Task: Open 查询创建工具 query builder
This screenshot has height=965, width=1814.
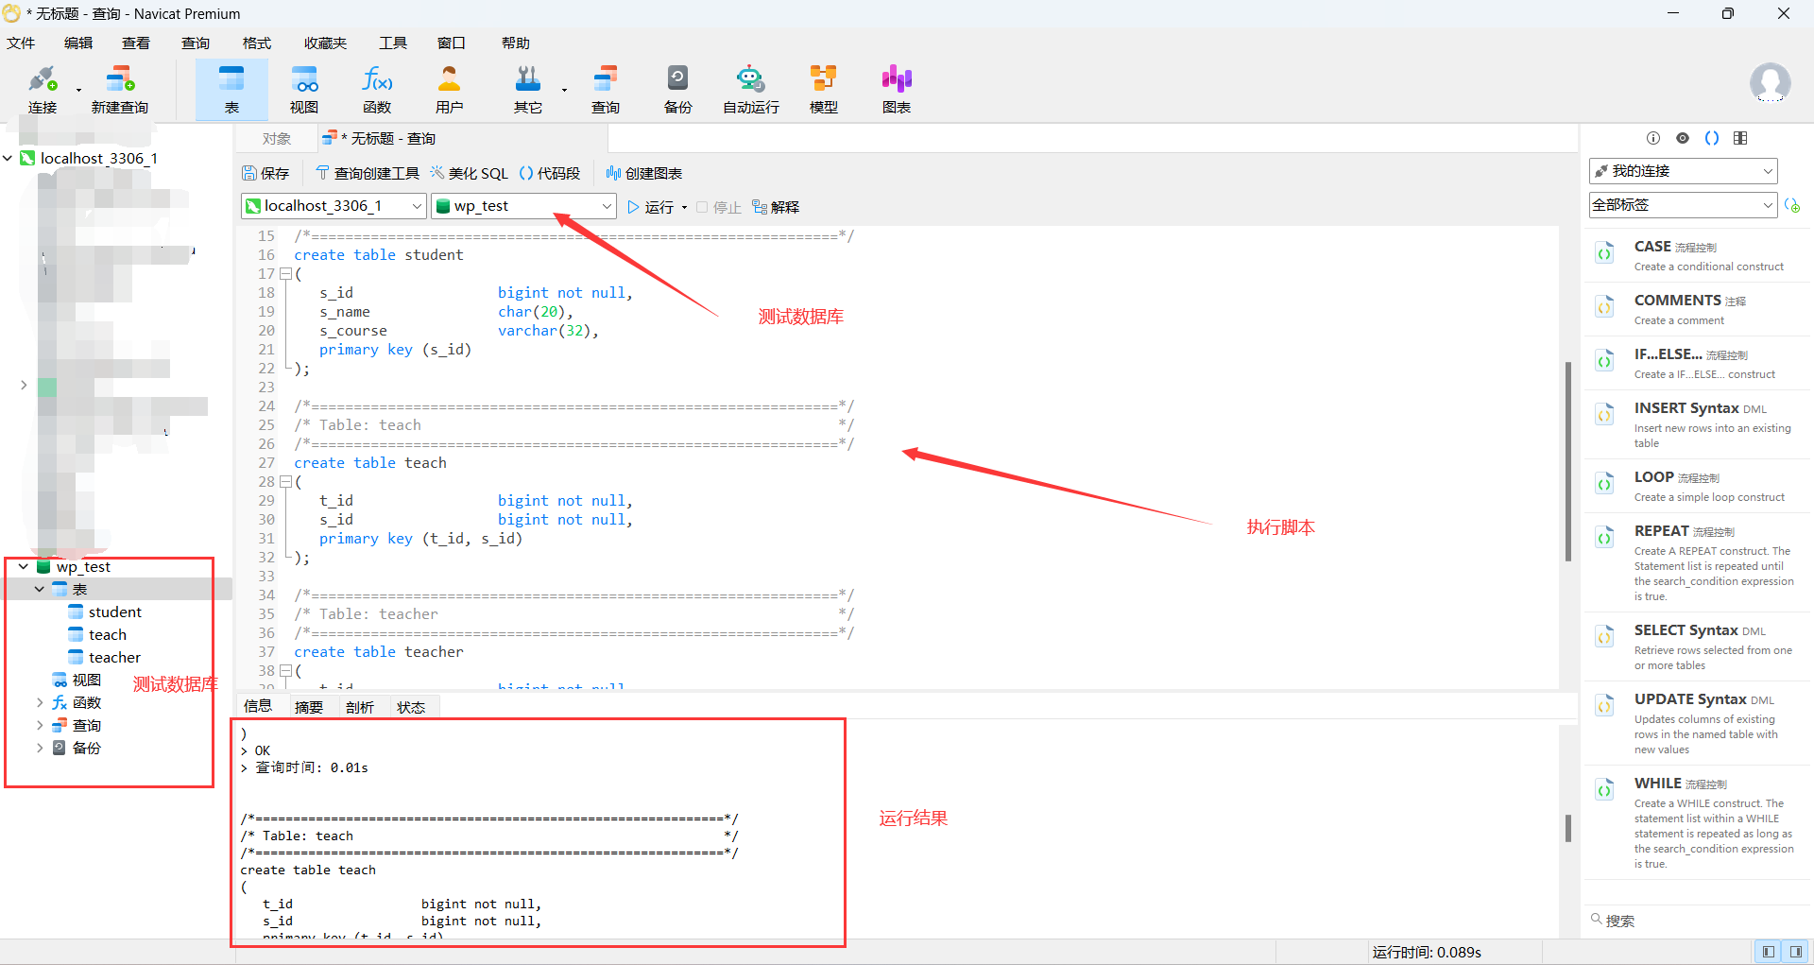Action: 368,173
